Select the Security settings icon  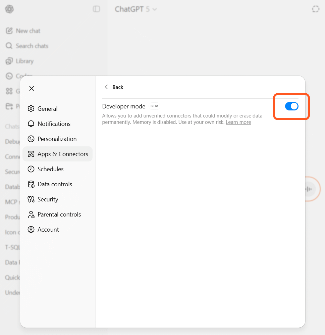pos(31,199)
